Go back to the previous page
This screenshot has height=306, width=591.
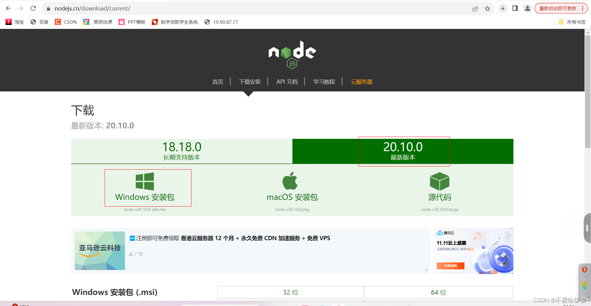(x=8, y=8)
